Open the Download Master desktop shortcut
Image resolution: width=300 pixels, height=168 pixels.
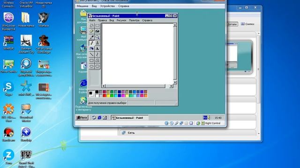click(x=26, y=113)
